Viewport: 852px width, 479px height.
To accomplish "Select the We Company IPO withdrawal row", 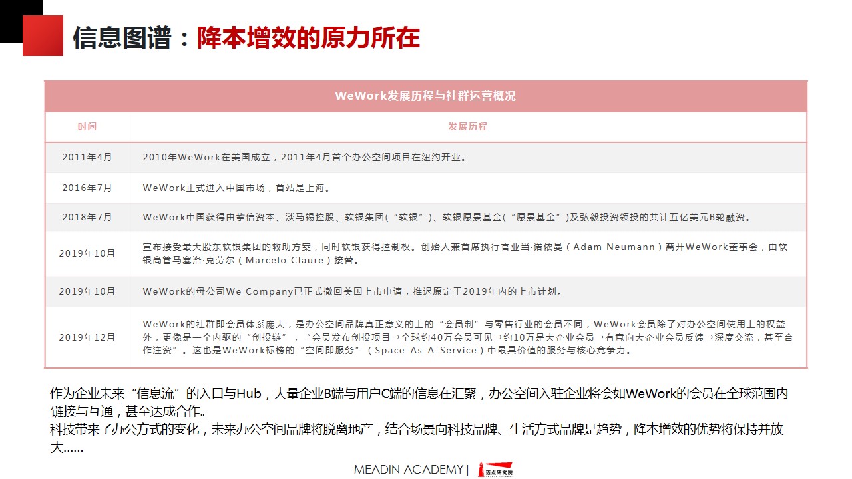I will point(353,291).
